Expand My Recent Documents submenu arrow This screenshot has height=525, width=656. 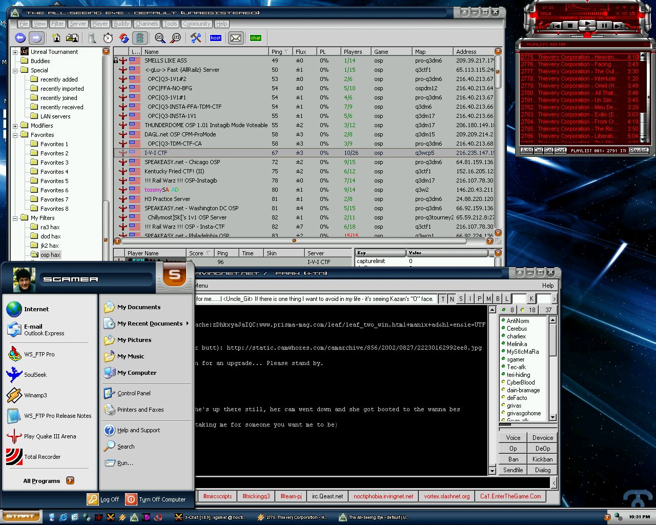(x=188, y=324)
